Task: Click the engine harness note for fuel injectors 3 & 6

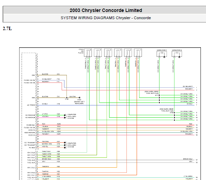Action: pos(152,92)
